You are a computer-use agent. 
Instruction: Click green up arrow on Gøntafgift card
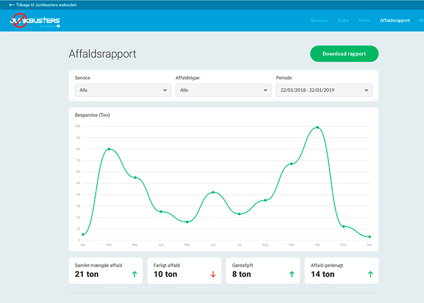point(291,274)
